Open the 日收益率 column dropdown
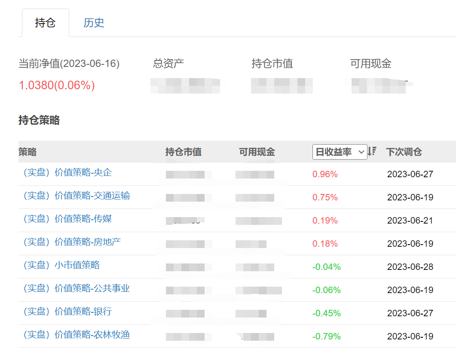The image size is (456, 348). coord(340,152)
